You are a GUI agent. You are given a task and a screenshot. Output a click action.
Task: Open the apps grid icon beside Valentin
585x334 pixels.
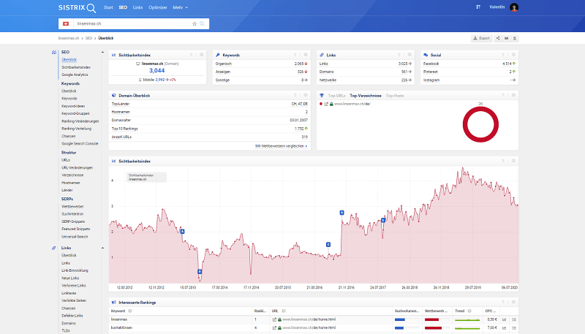pos(477,7)
